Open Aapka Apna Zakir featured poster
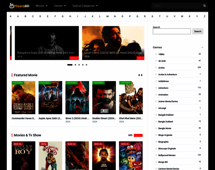The height and width of the screenshot is (170, 215). 50,97
